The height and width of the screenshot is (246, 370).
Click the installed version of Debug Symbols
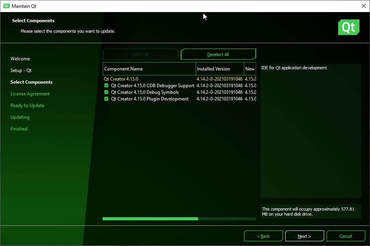click(x=220, y=92)
